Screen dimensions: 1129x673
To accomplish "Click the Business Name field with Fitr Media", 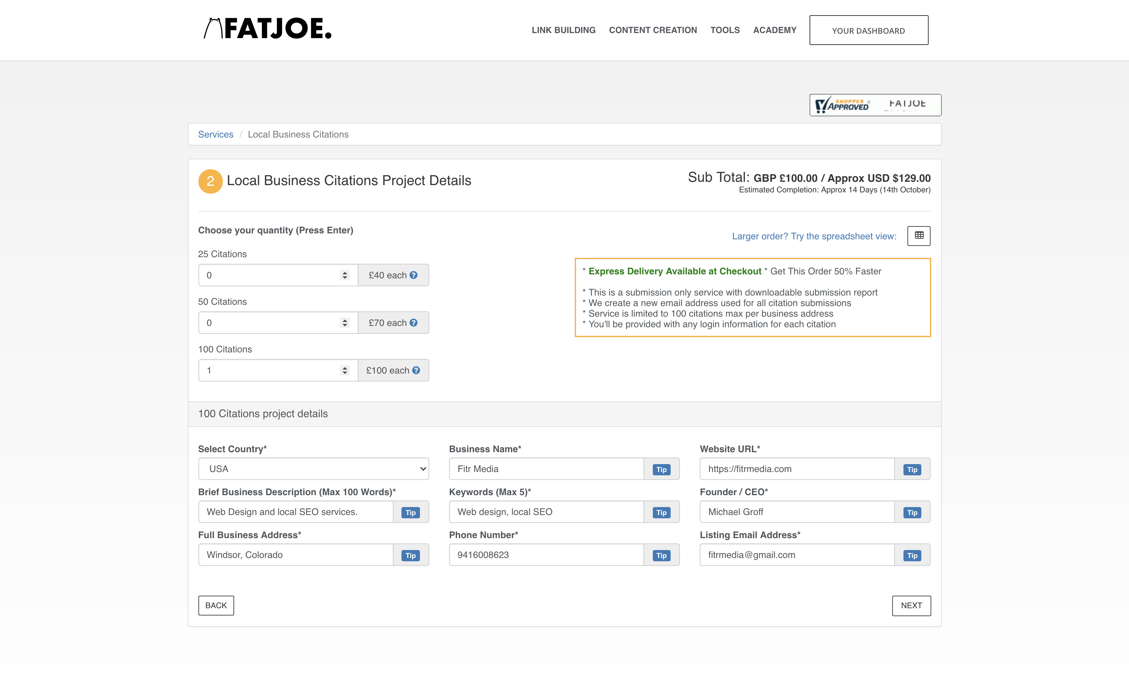I will 546,468.
